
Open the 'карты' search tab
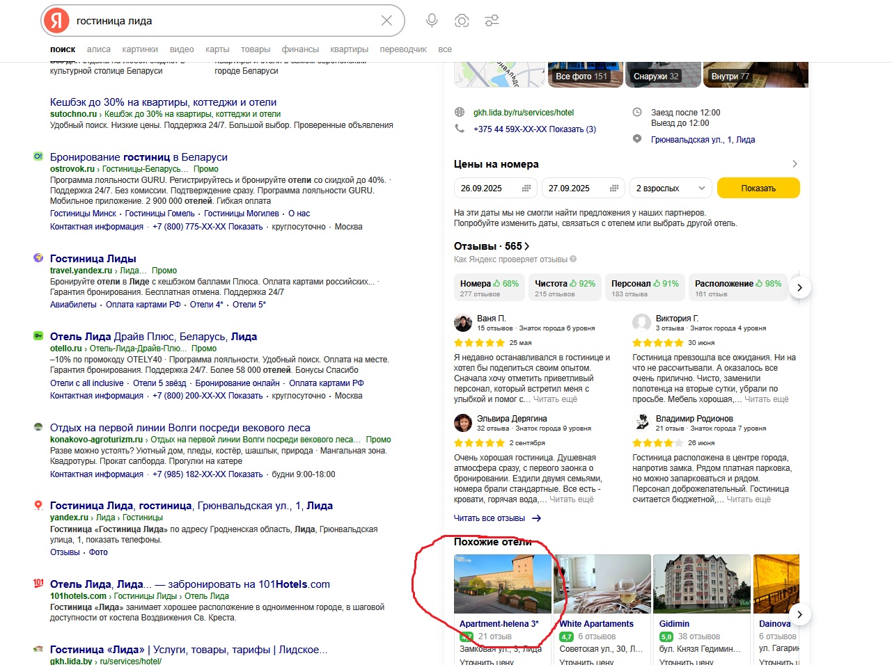pyautogui.click(x=217, y=49)
